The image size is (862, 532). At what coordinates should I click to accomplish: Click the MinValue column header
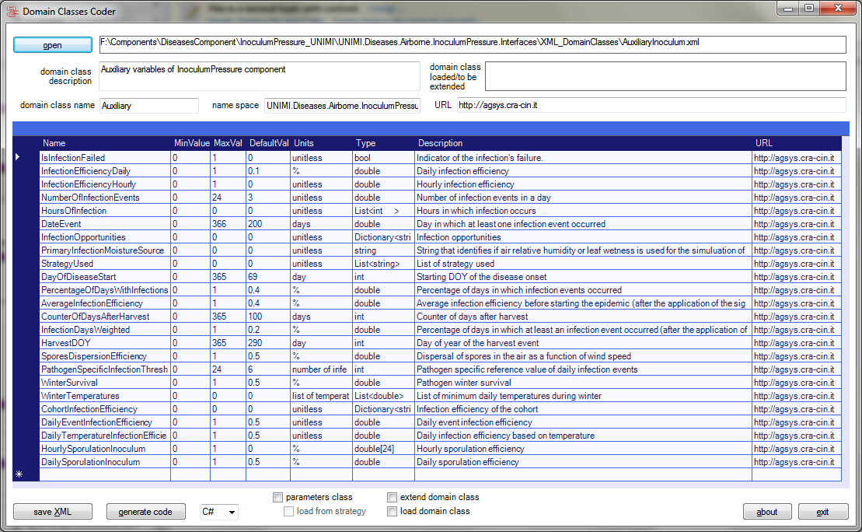coord(190,143)
